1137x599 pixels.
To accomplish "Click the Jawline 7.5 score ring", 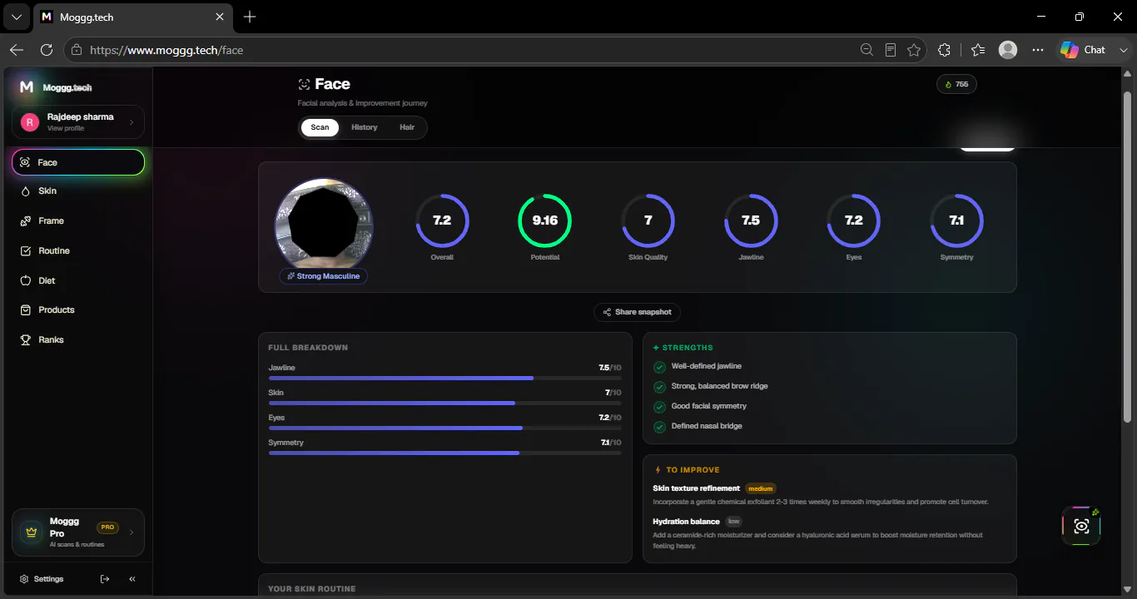I will [751, 220].
